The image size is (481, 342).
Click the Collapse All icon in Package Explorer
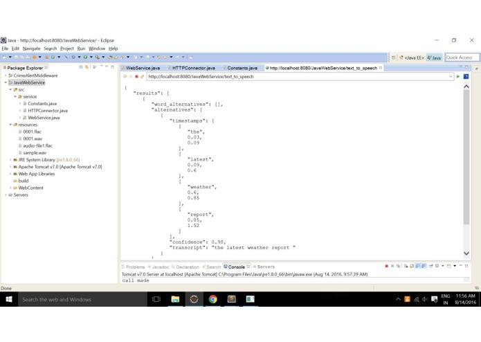81,67
